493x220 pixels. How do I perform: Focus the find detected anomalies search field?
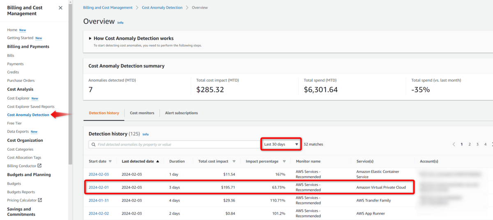(x=174, y=144)
